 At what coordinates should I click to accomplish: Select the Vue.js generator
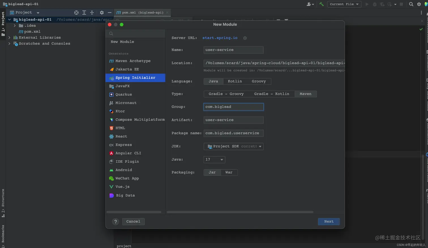coord(135,187)
